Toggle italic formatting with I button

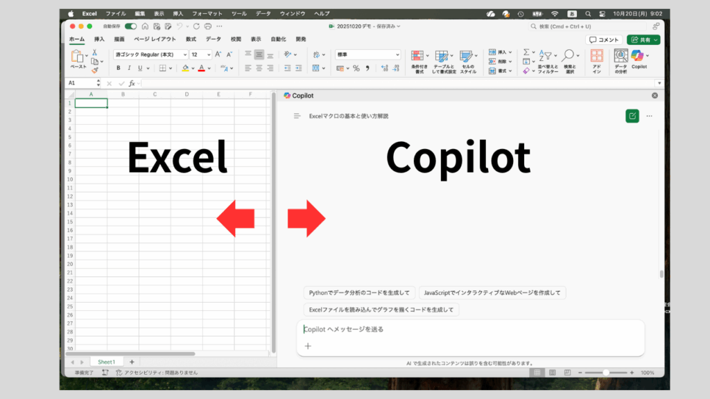click(129, 68)
